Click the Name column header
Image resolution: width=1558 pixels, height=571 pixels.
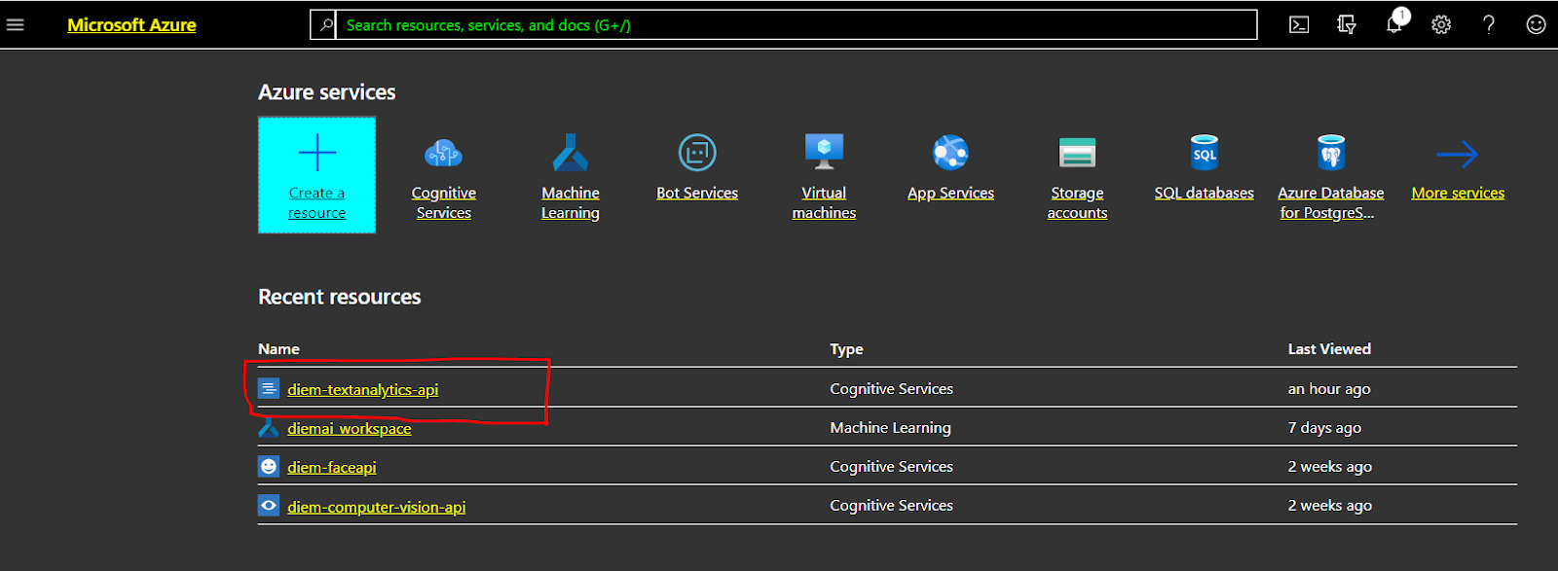278,348
